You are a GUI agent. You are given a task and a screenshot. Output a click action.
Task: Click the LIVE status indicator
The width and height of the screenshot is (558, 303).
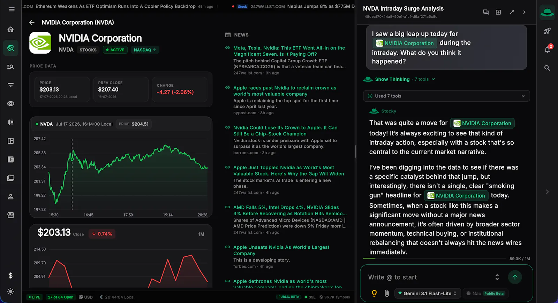pos(34,297)
